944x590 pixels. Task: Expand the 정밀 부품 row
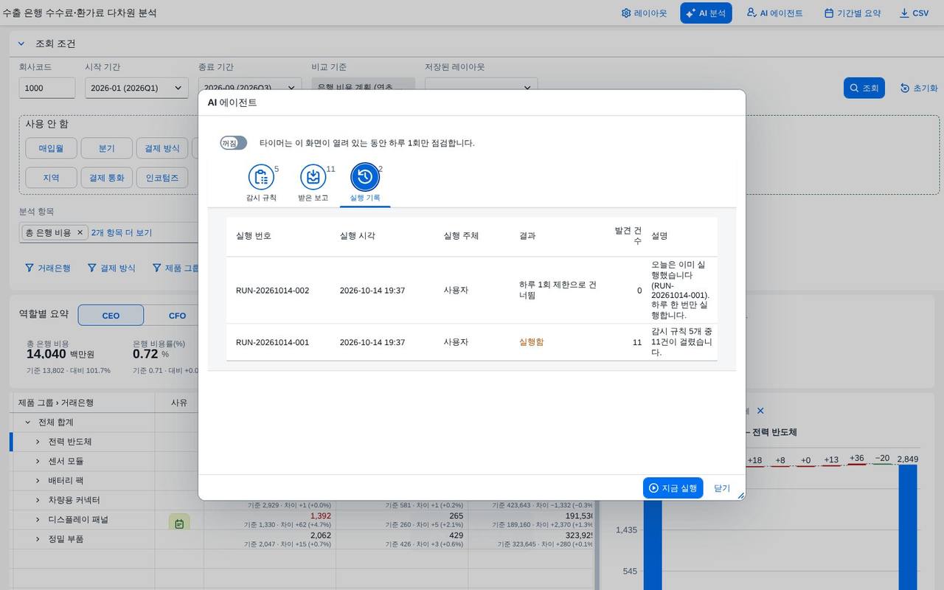pos(38,539)
